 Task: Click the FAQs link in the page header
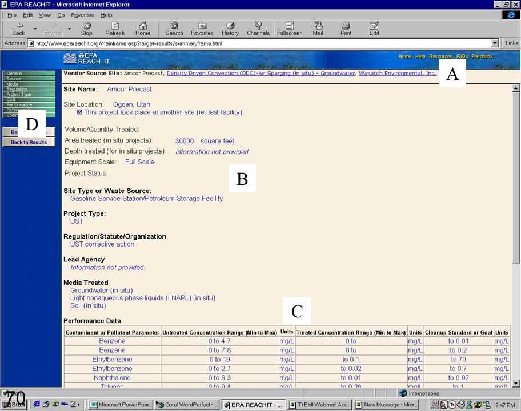click(x=462, y=57)
